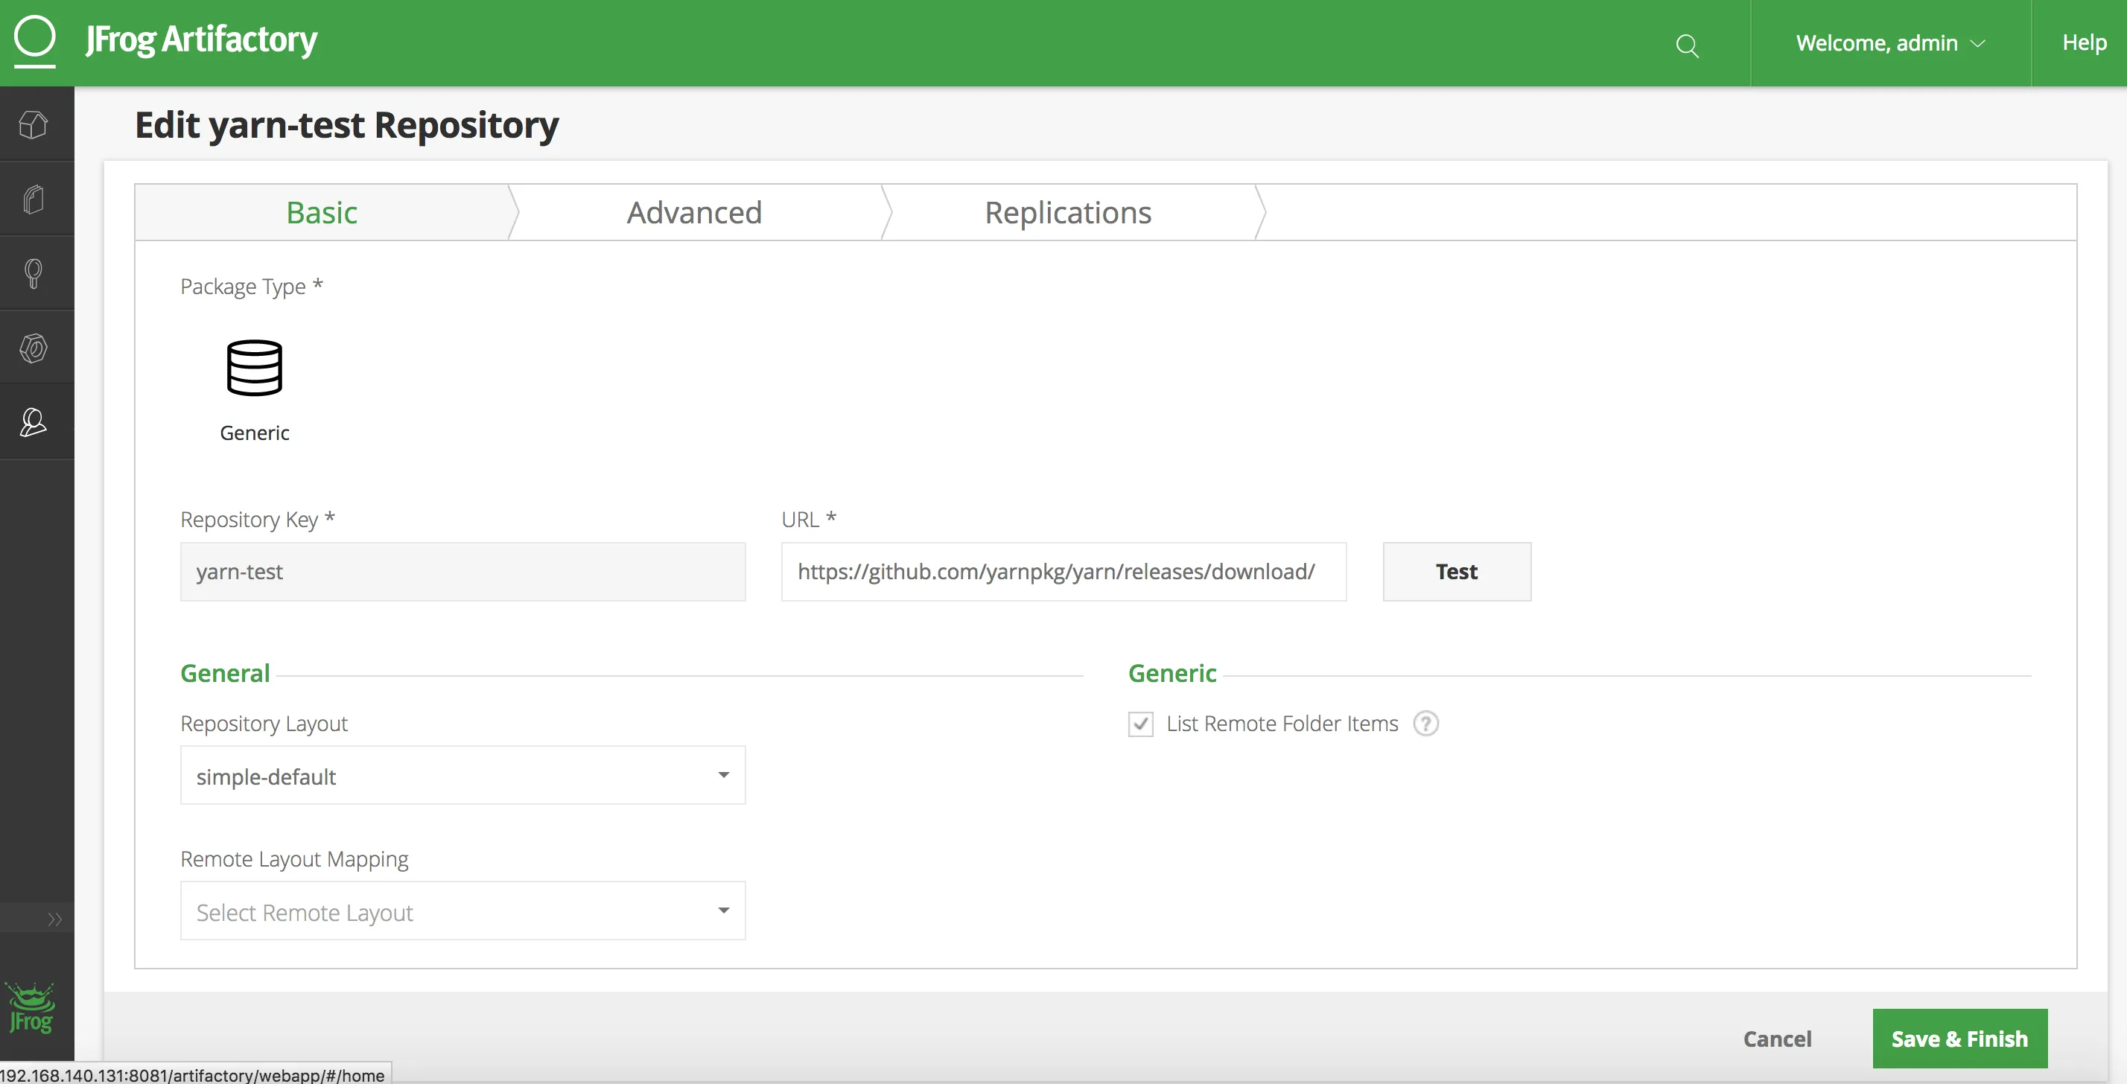Open the Admin user sidebar icon
Screen dimensions: 2127x1084
33,422
